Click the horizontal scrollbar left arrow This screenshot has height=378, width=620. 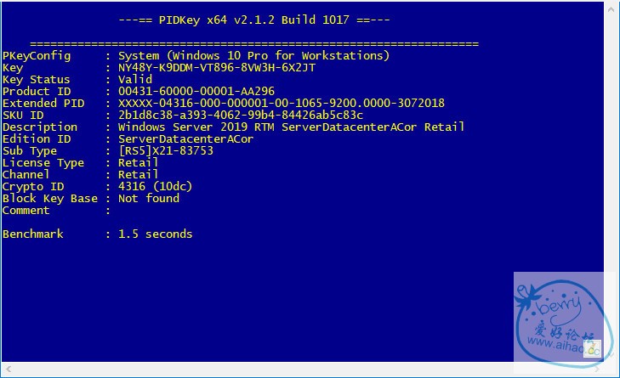tap(7, 370)
